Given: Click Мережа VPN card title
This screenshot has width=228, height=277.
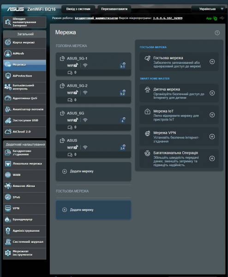Looking at the screenshot, I should [165, 132].
